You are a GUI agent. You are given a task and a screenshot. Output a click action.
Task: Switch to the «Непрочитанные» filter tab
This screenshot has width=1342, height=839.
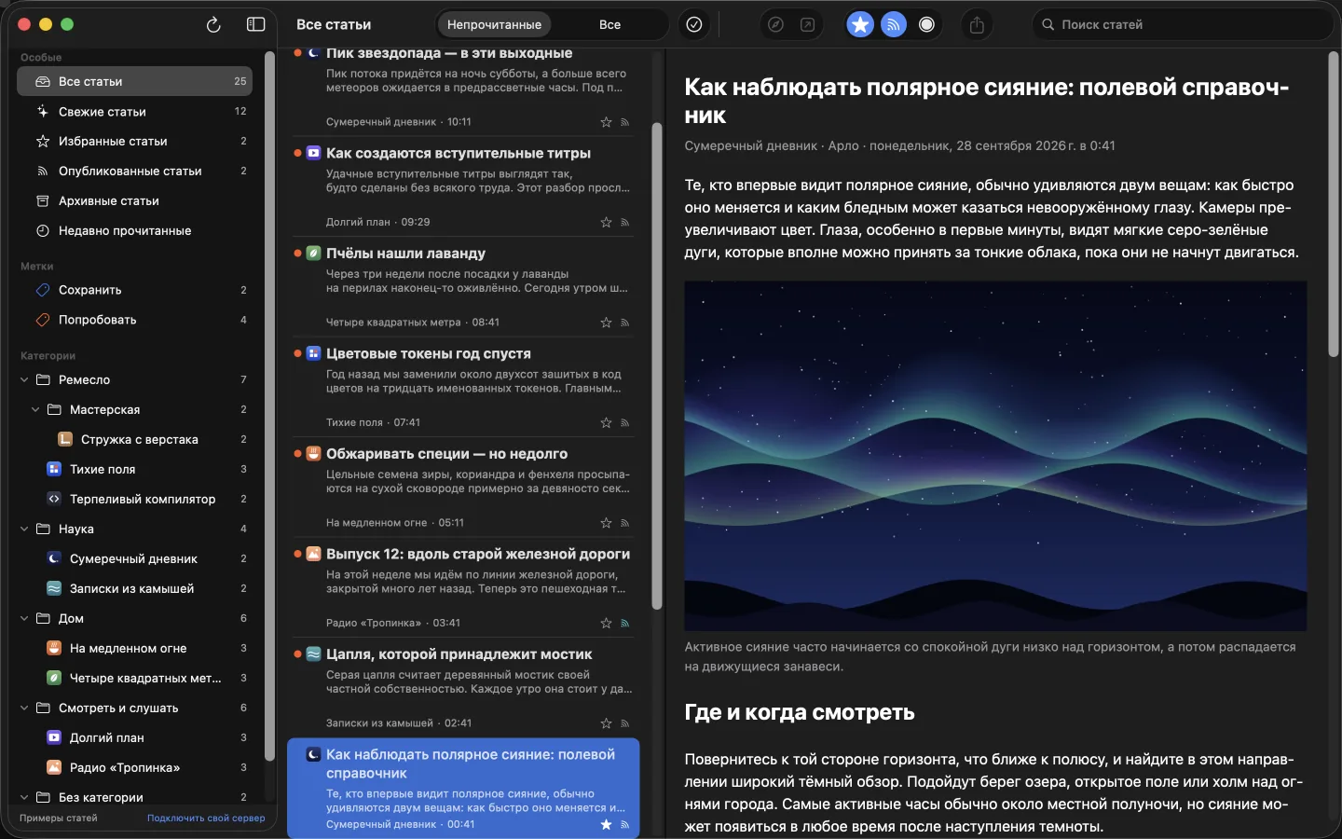(x=494, y=25)
